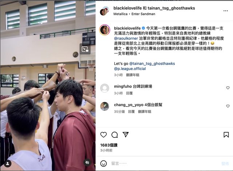Viewport: 233px width, 171px height.
Task: Open the comment bubble icon
Action: pos(115,135)
